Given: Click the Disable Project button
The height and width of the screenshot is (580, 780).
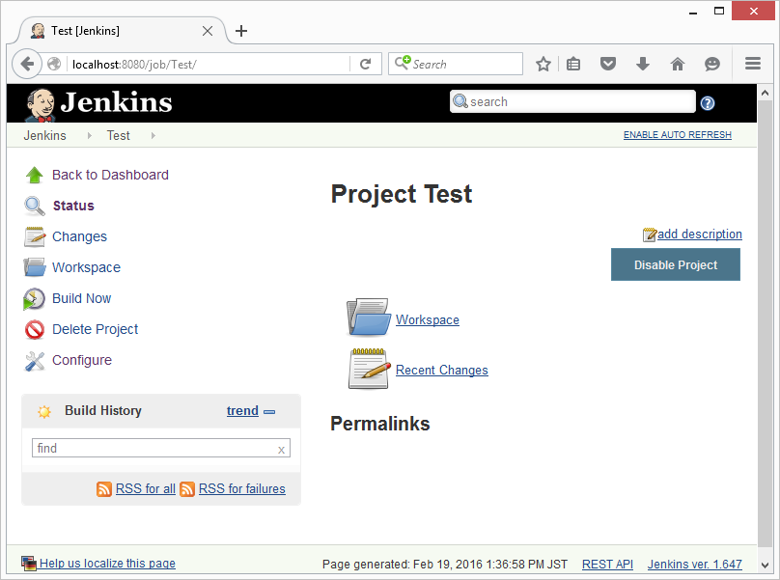Looking at the screenshot, I should coord(676,264).
